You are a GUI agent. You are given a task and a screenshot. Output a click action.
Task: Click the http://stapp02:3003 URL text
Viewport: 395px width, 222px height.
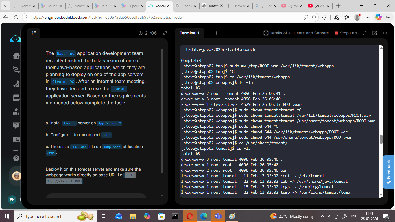tap(64, 181)
